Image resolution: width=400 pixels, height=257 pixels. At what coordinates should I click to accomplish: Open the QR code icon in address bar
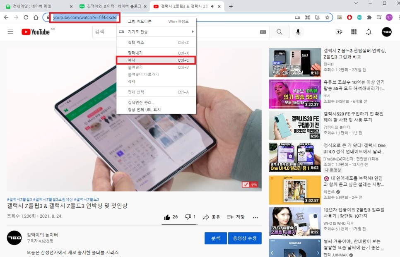(307, 17)
